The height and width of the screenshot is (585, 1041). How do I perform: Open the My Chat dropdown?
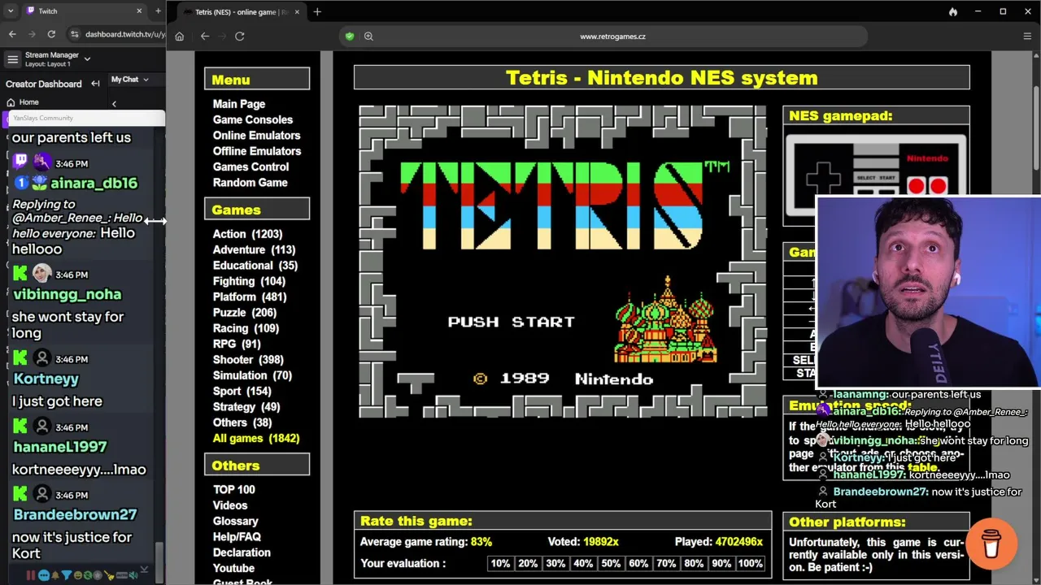(130, 80)
